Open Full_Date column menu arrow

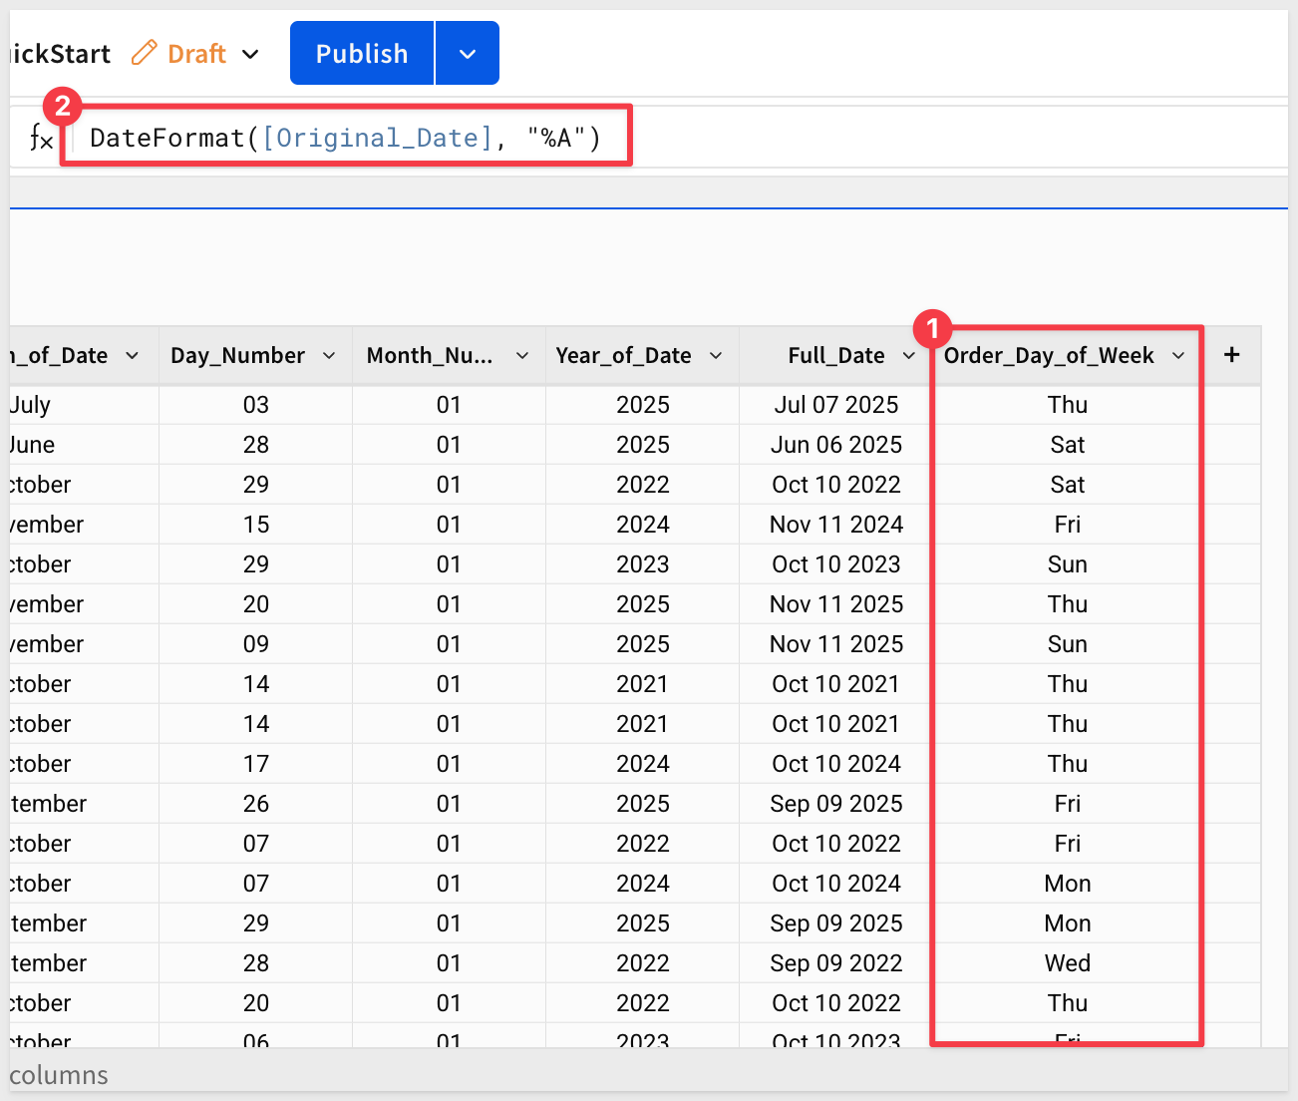coord(908,356)
